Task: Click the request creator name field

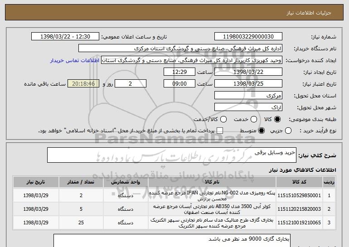Action: [192, 60]
